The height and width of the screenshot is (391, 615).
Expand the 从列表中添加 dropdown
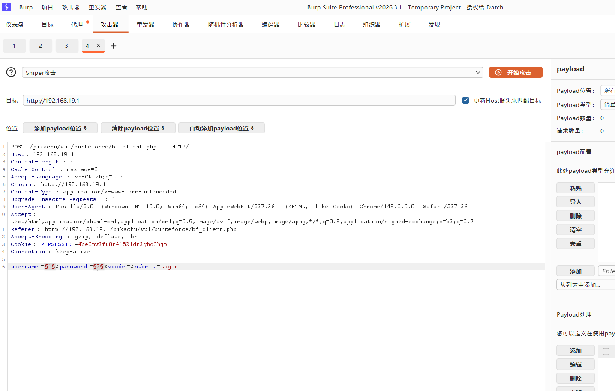pos(586,285)
